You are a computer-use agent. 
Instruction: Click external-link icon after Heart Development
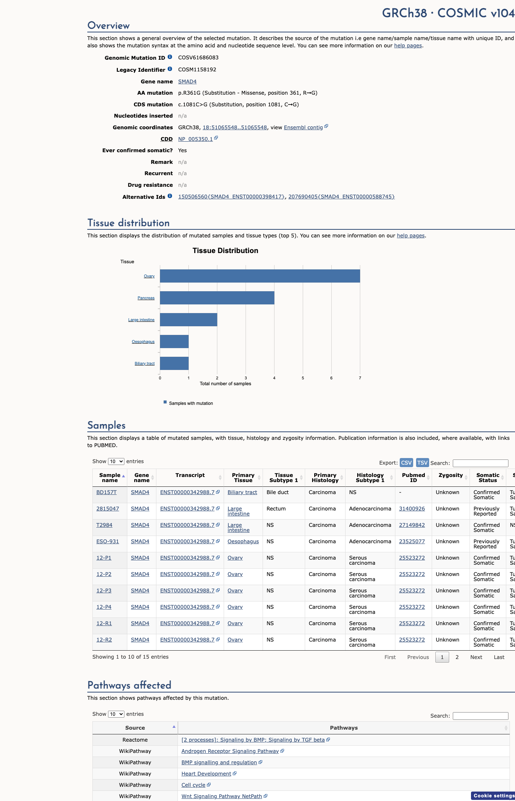click(x=235, y=773)
